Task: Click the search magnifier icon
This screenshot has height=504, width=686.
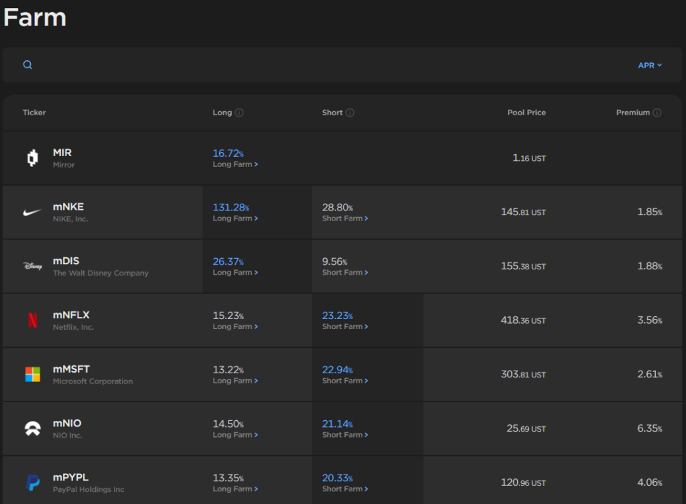Action: point(27,65)
